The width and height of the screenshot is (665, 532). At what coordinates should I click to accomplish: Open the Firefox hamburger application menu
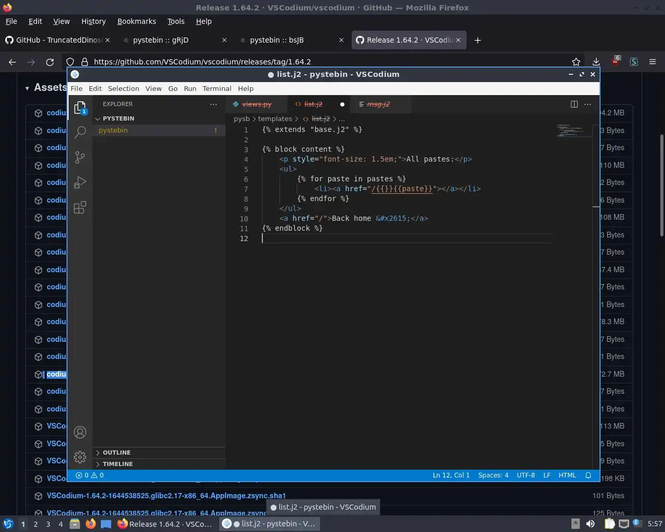point(653,62)
